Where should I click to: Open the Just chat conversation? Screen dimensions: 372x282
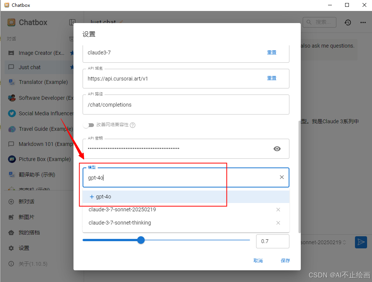(39, 67)
